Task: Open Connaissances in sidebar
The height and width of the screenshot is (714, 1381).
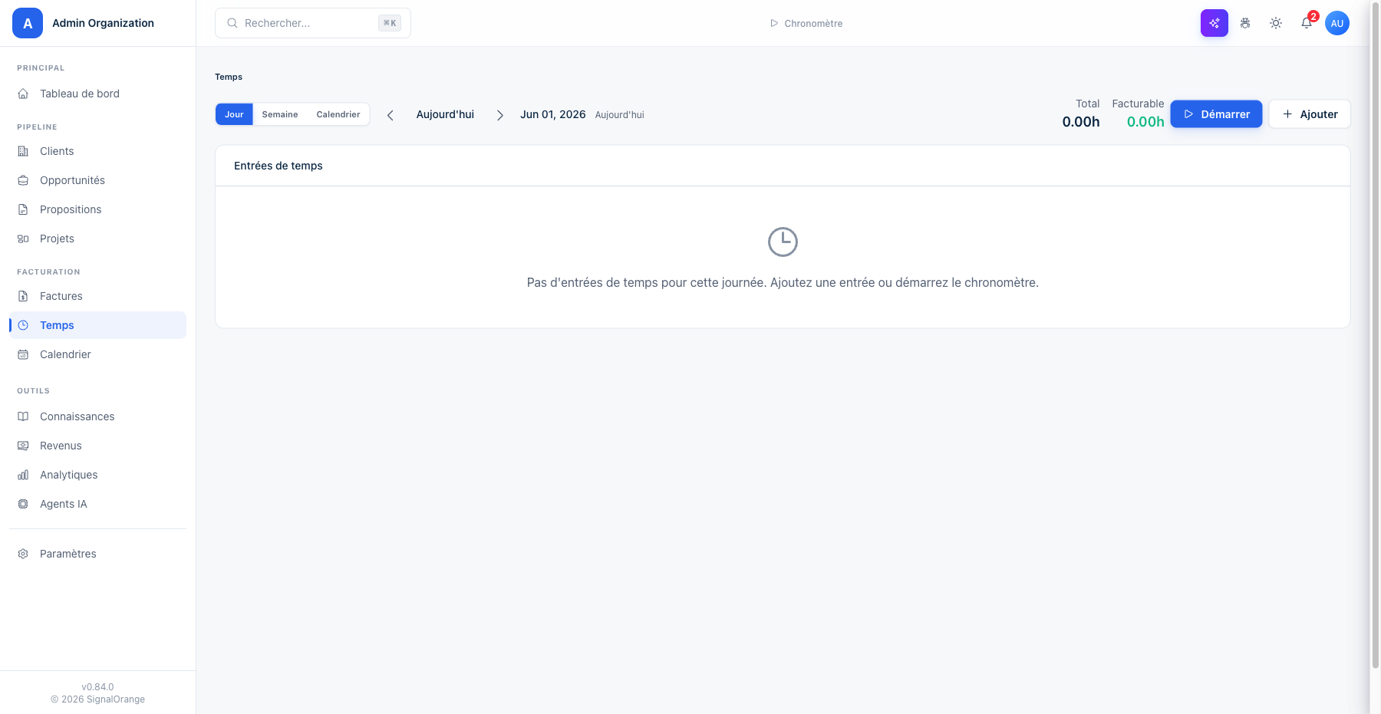Action: click(97, 416)
